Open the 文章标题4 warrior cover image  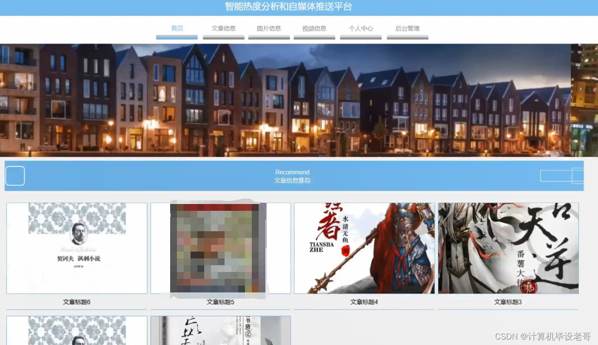pos(364,248)
